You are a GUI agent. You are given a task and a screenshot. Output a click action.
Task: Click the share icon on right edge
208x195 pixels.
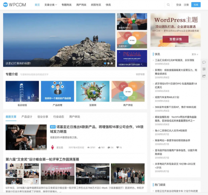(x=204, y=76)
